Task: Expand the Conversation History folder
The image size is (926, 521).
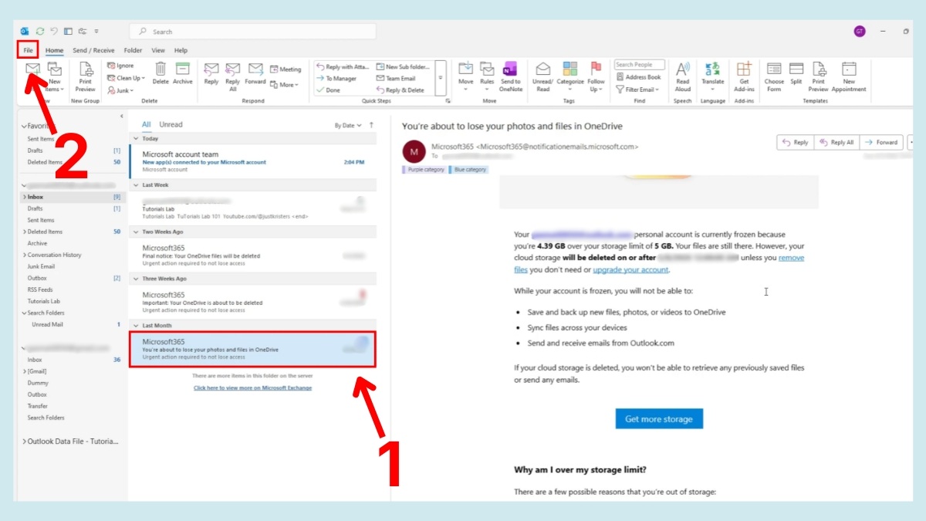Action: 24,255
